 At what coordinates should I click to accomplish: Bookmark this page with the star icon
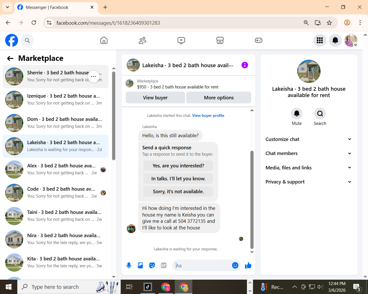[329, 23]
